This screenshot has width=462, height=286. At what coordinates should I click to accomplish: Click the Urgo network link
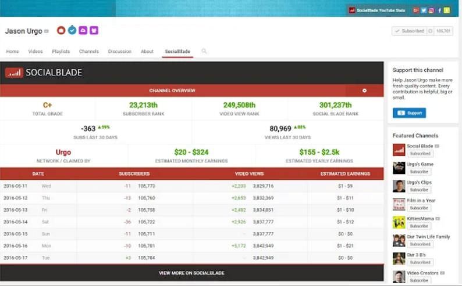pyautogui.click(x=63, y=152)
